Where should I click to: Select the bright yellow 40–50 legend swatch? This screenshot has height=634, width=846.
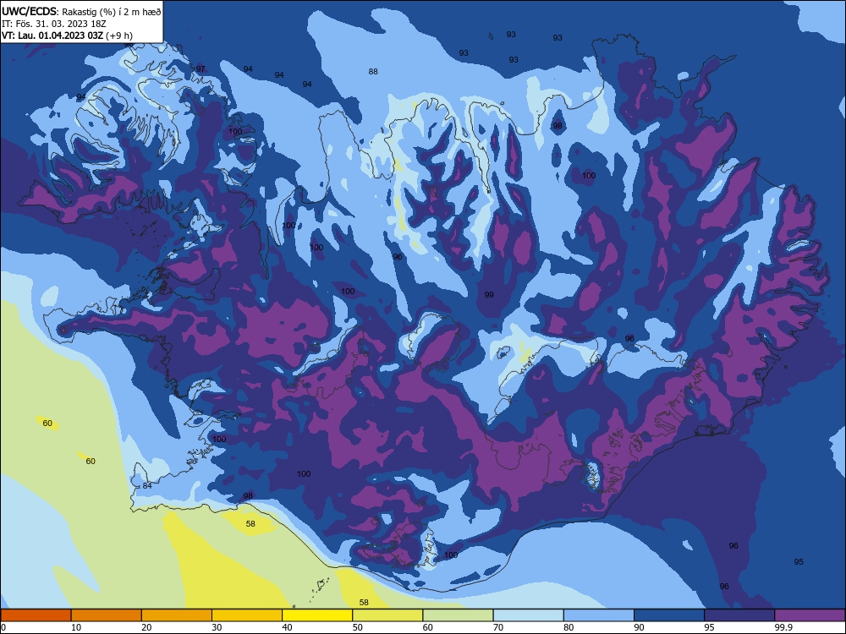[x=317, y=615]
